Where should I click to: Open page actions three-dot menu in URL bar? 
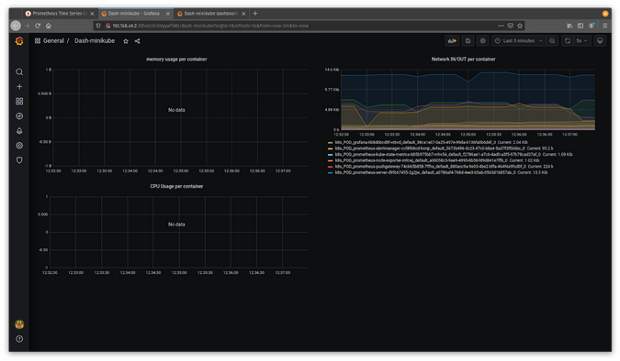pos(501,26)
